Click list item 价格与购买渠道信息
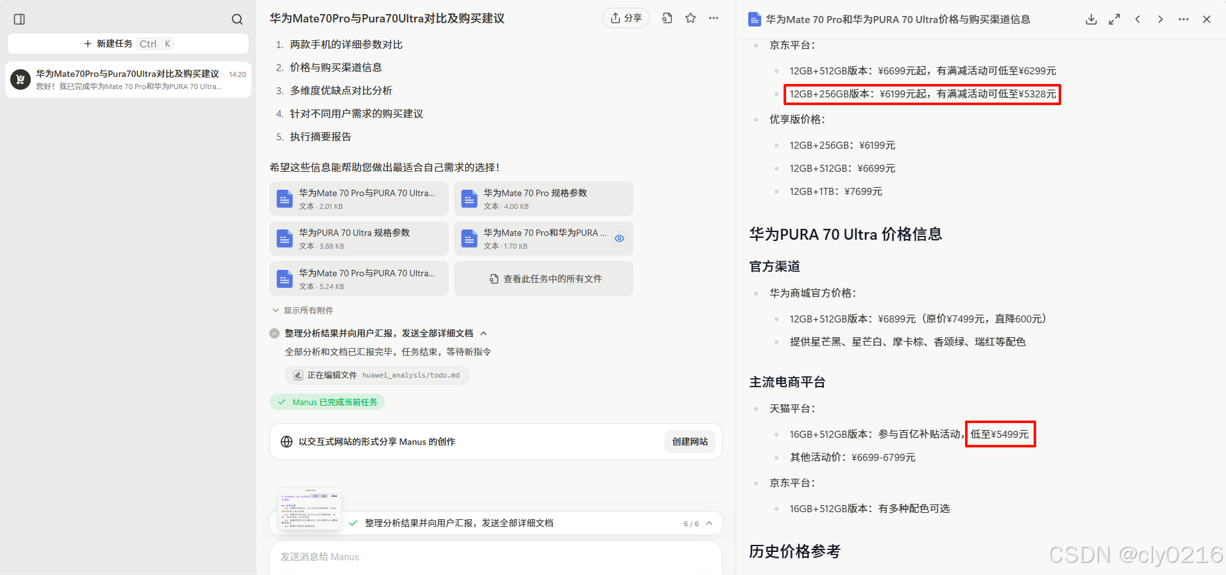This screenshot has height=575, width=1226. (x=336, y=67)
